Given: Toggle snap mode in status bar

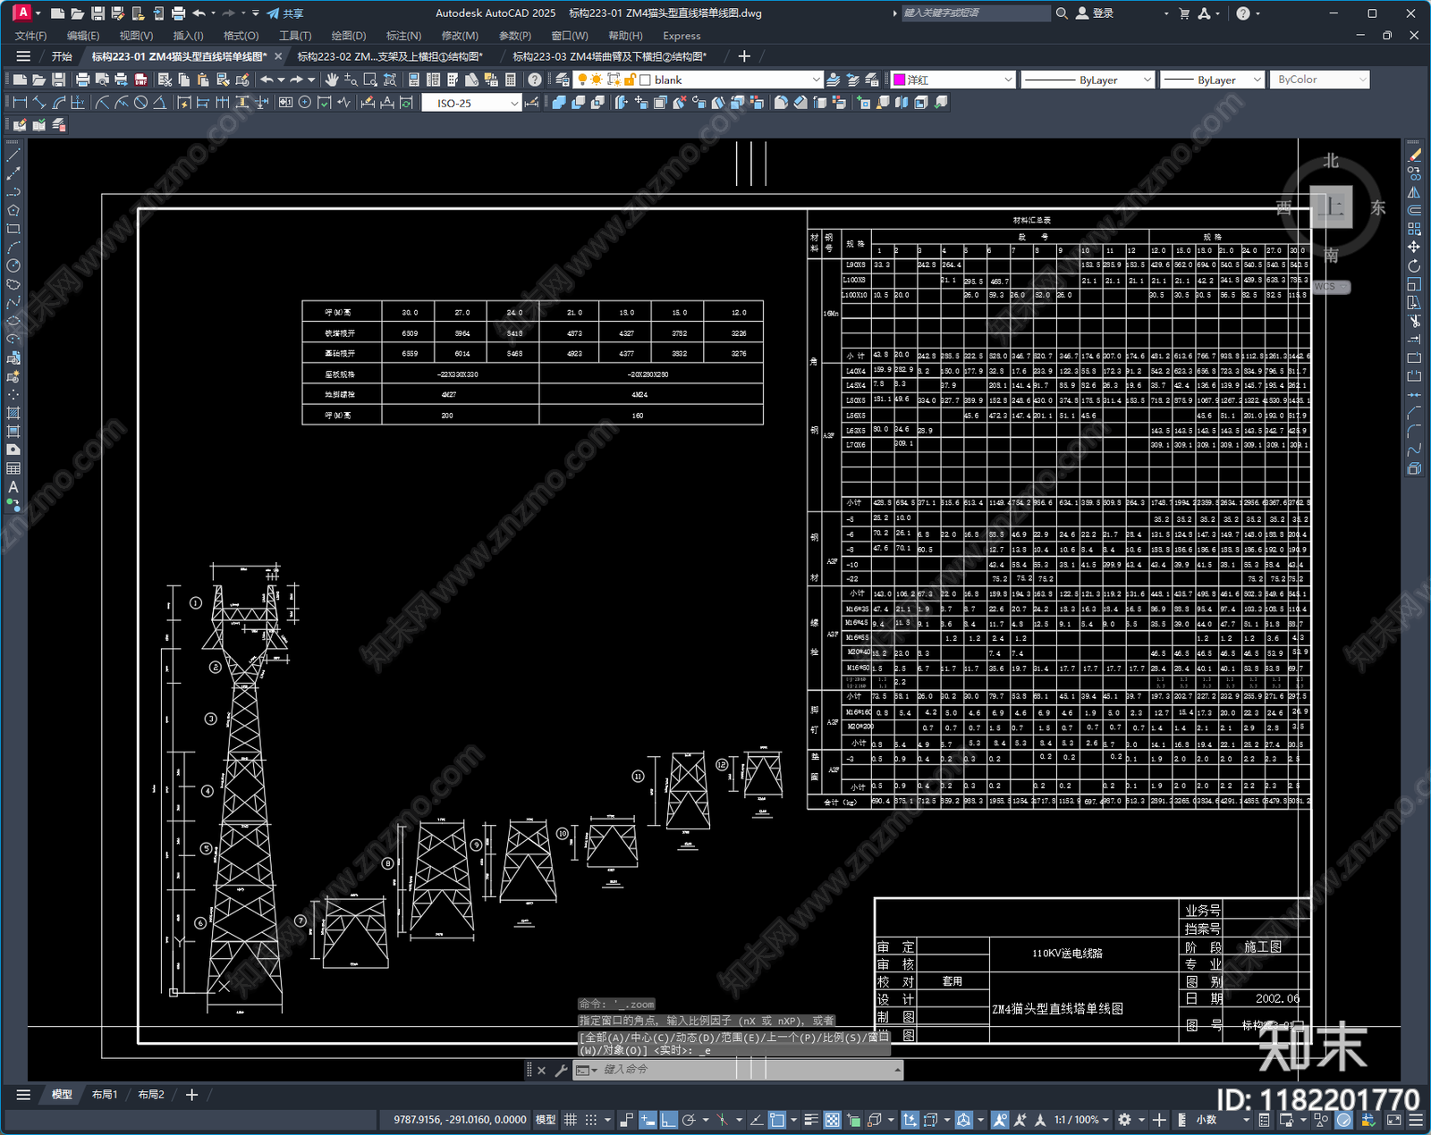Looking at the screenshot, I should tap(590, 1120).
